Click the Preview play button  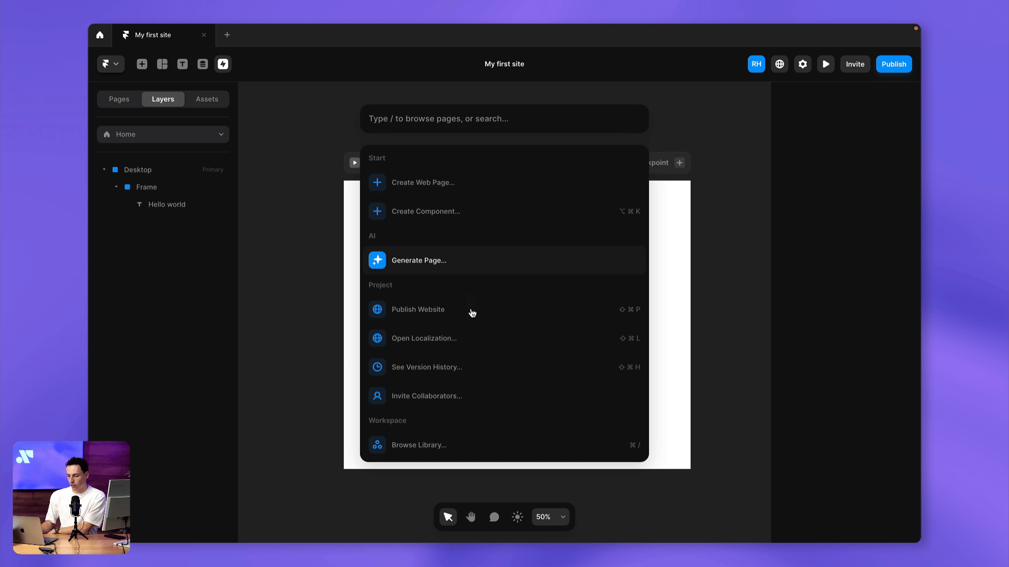pyautogui.click(x=826, y=64)
